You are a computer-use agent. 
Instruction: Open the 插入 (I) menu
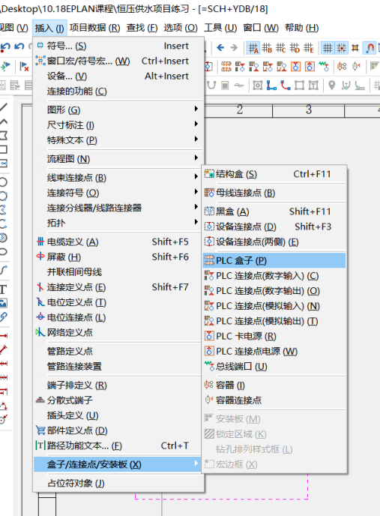click(49, 28)
